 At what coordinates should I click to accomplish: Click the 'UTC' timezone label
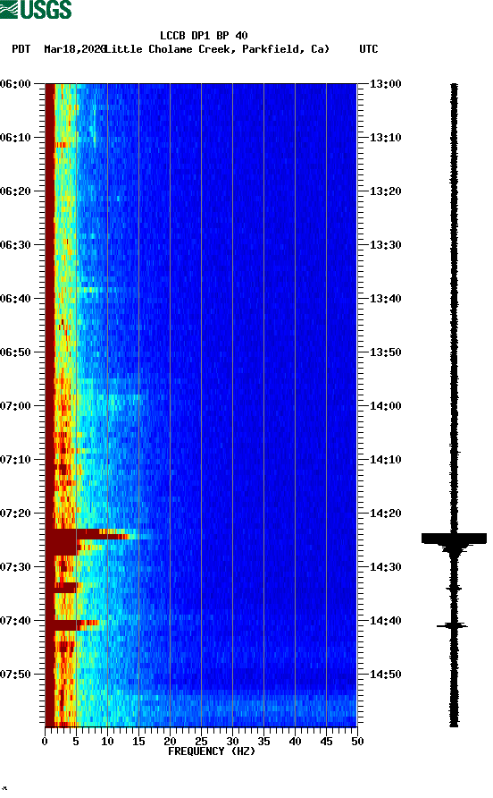coord(369,49)
